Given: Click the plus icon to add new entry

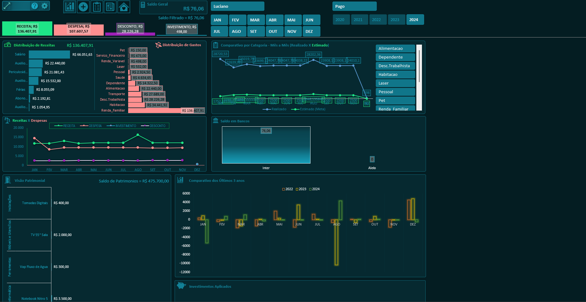Looking at the screenshot, I should coord(83,7).
